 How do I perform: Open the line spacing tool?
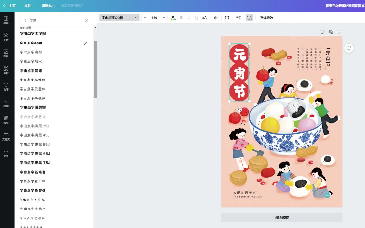coord(238,18)
